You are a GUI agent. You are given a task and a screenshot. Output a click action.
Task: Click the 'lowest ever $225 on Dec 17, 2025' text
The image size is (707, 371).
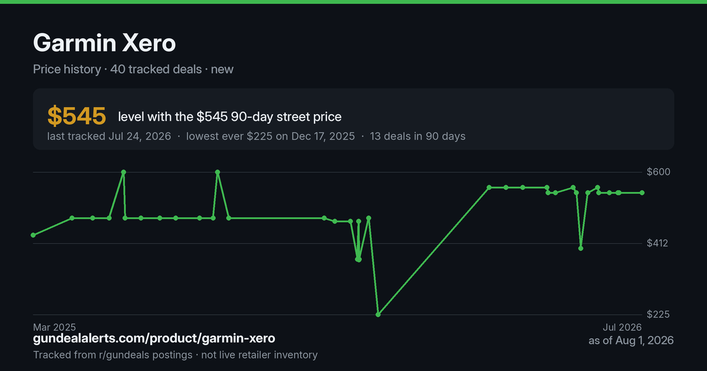(x=270, y=136)
